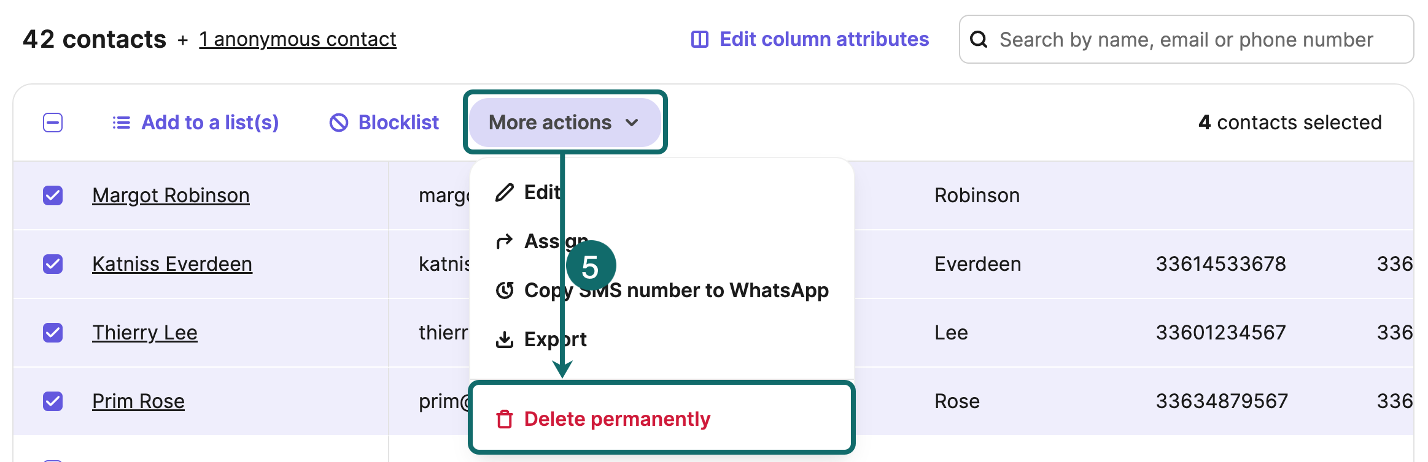Open Thierry Lee's contact page

[x=145, y=333]
